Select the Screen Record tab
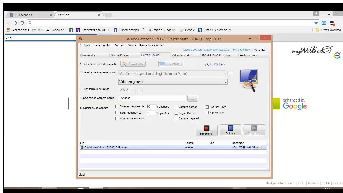343x193 pixels. [x=155, y=55]
